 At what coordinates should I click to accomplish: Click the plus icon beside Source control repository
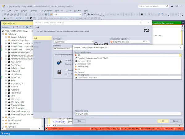click(146, 42)
